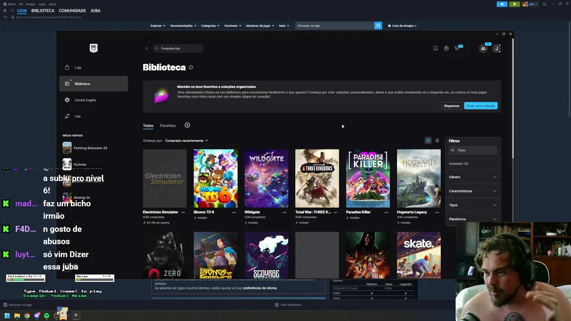Open Steam Hardware dropdown
571x321 pixels.
(233, 26)
